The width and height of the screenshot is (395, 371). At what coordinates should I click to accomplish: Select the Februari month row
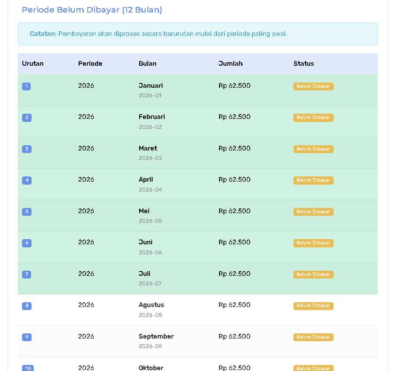152,117
